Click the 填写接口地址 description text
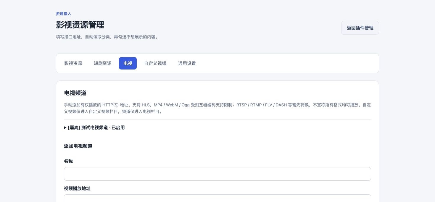This screenshot has height=202, width=435. pos(107,37)
